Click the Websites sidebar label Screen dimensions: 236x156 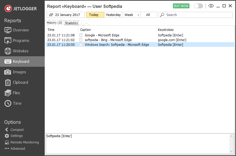pyautogui.click(x=20, y=51)
